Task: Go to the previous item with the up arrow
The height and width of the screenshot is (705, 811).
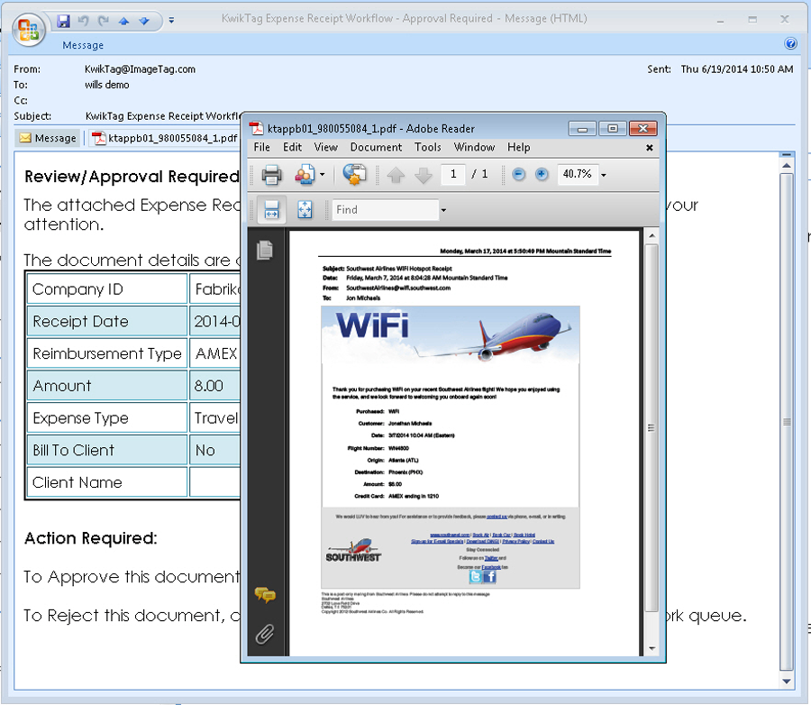Action: coord(123,22)
